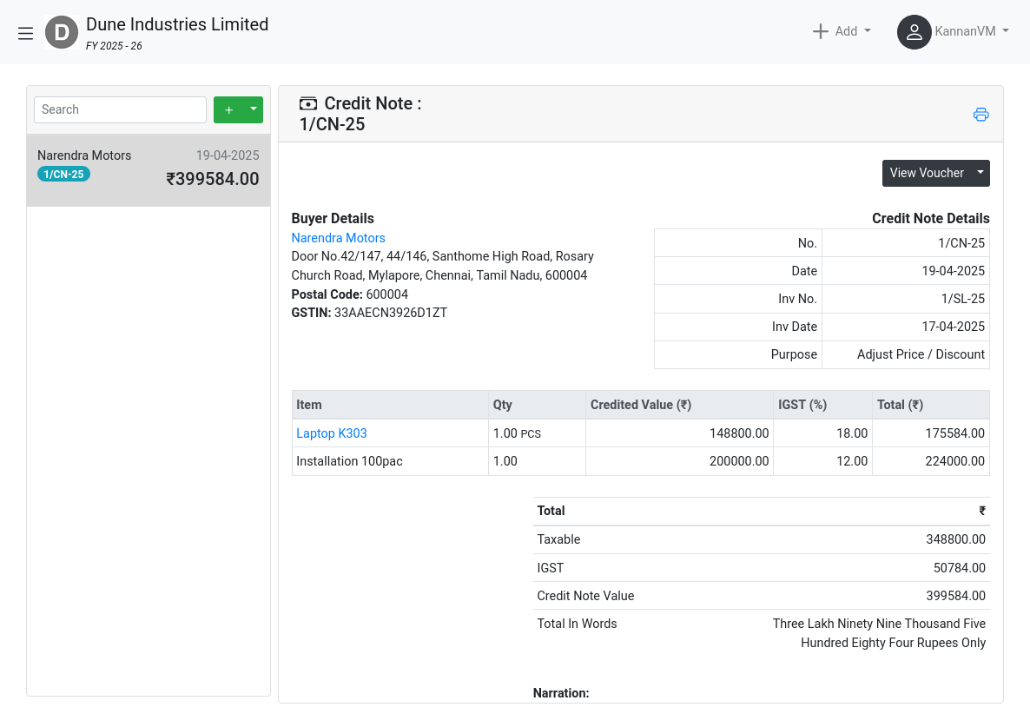This screenshot has width=1030, height=727.
Task: Expand the View Voucher dropdown arrow
Action: 980,173
